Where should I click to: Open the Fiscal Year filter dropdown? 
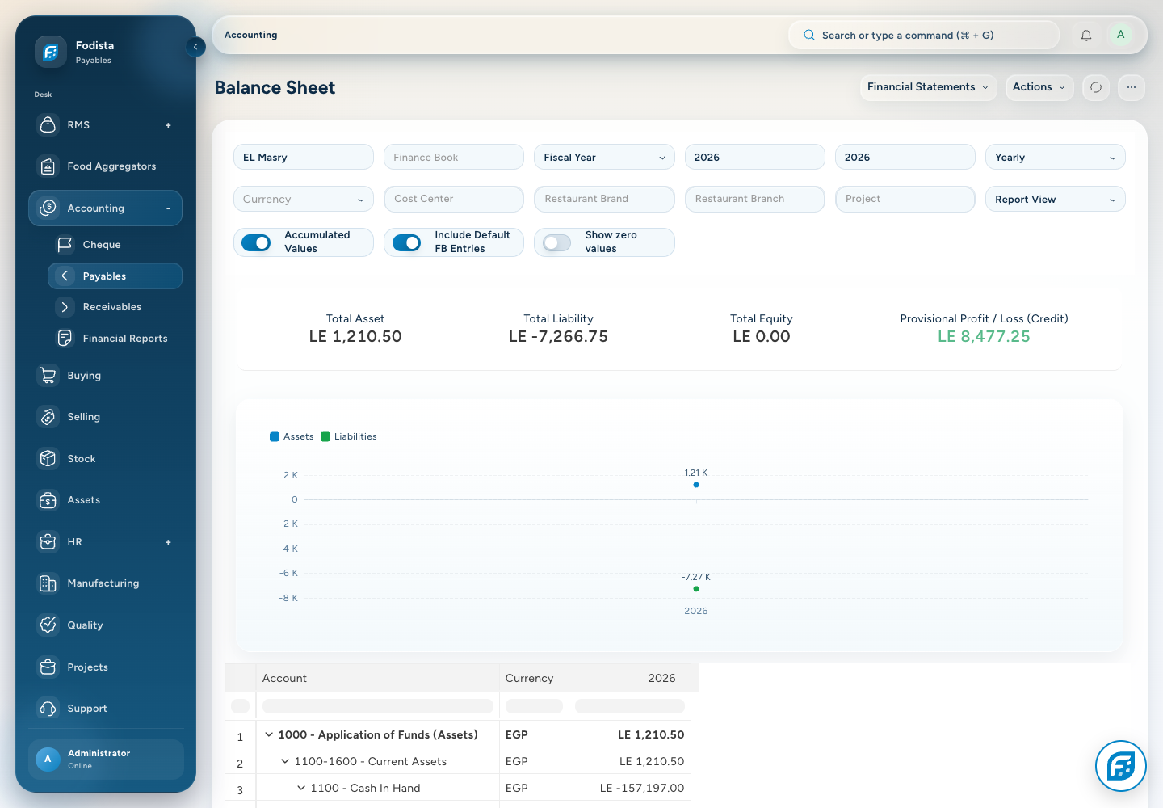point(604,158)
